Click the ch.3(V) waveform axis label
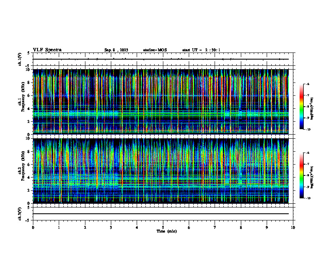Viewport: 330px width, 255px height. point(20,214)
